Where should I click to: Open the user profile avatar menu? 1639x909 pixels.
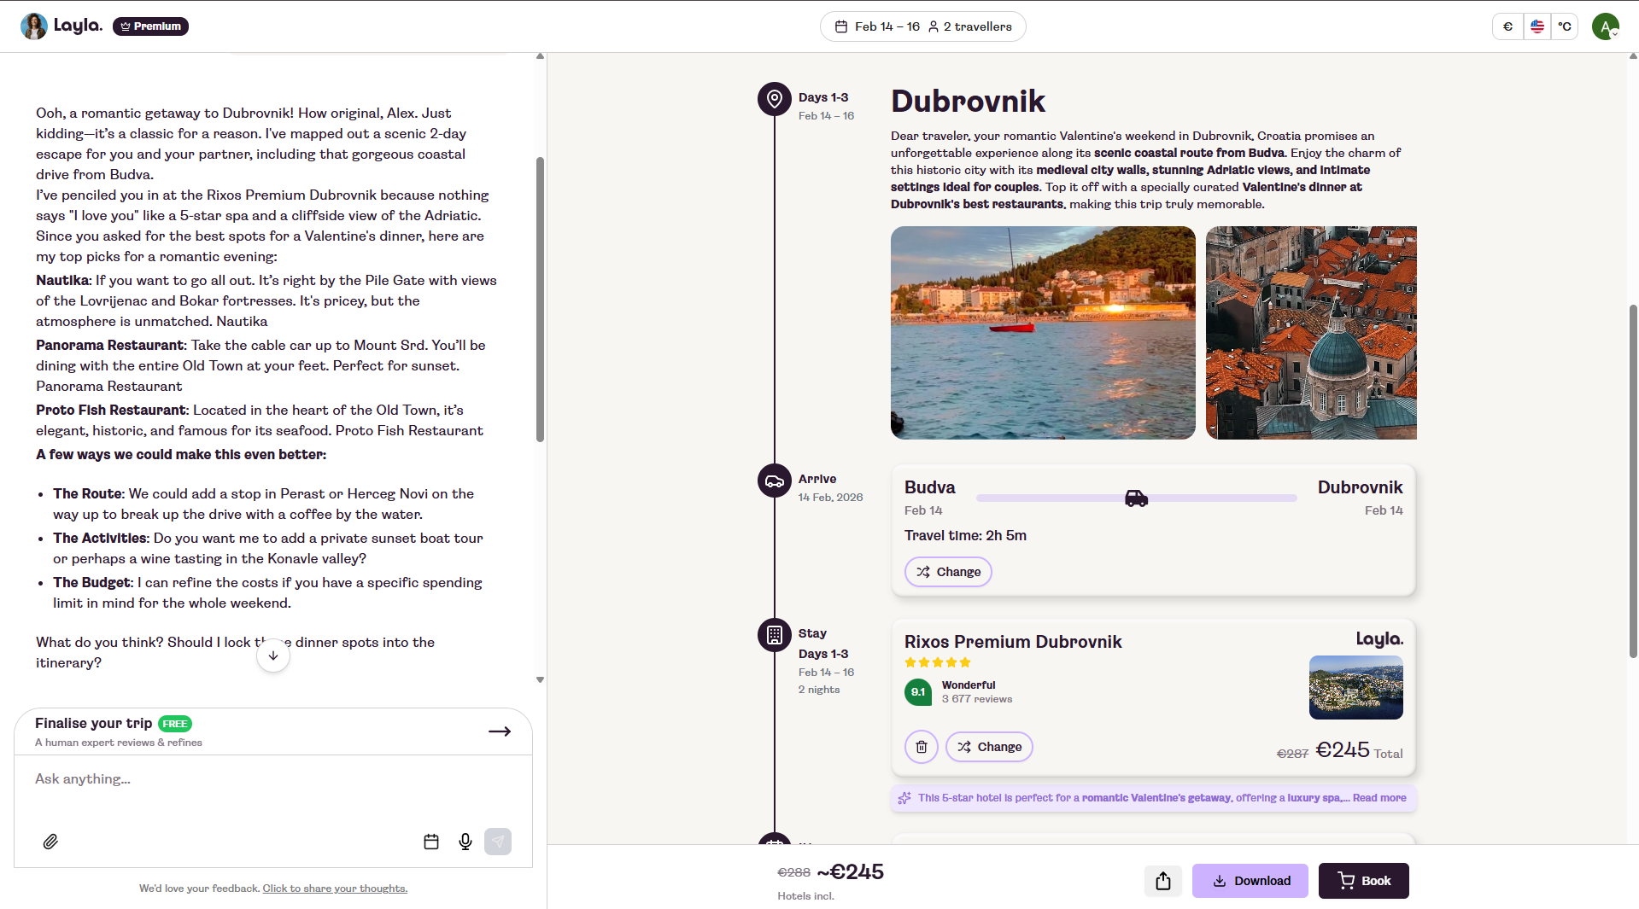point(1605,26)
